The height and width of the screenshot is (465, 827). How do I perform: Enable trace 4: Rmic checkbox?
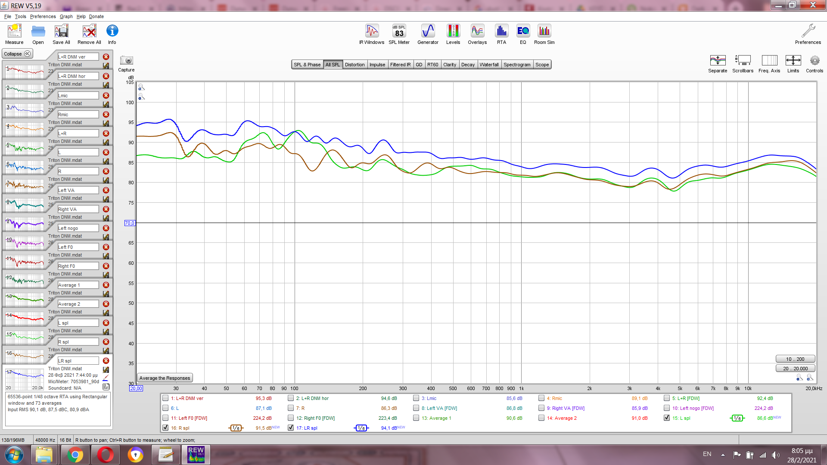click(541, 398)
